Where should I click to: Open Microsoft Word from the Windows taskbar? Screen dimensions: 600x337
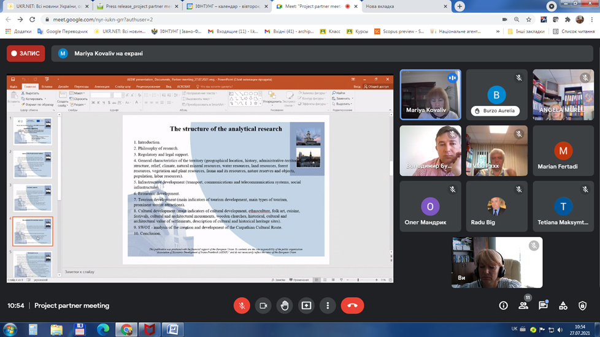pos(172,330)
